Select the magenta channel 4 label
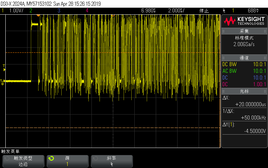The height and width of the screenshot is (168, 268). point(87,11)
